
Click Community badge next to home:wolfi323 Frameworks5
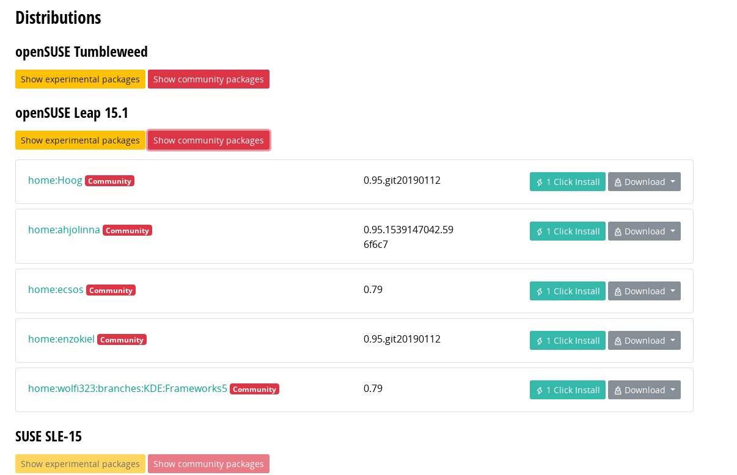pyautogui.click(x=254, y=389)
